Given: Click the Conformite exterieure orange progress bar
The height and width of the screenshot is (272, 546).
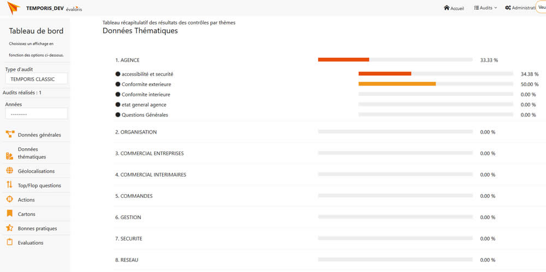Looking at the screenshot, I should pos(397,84).
